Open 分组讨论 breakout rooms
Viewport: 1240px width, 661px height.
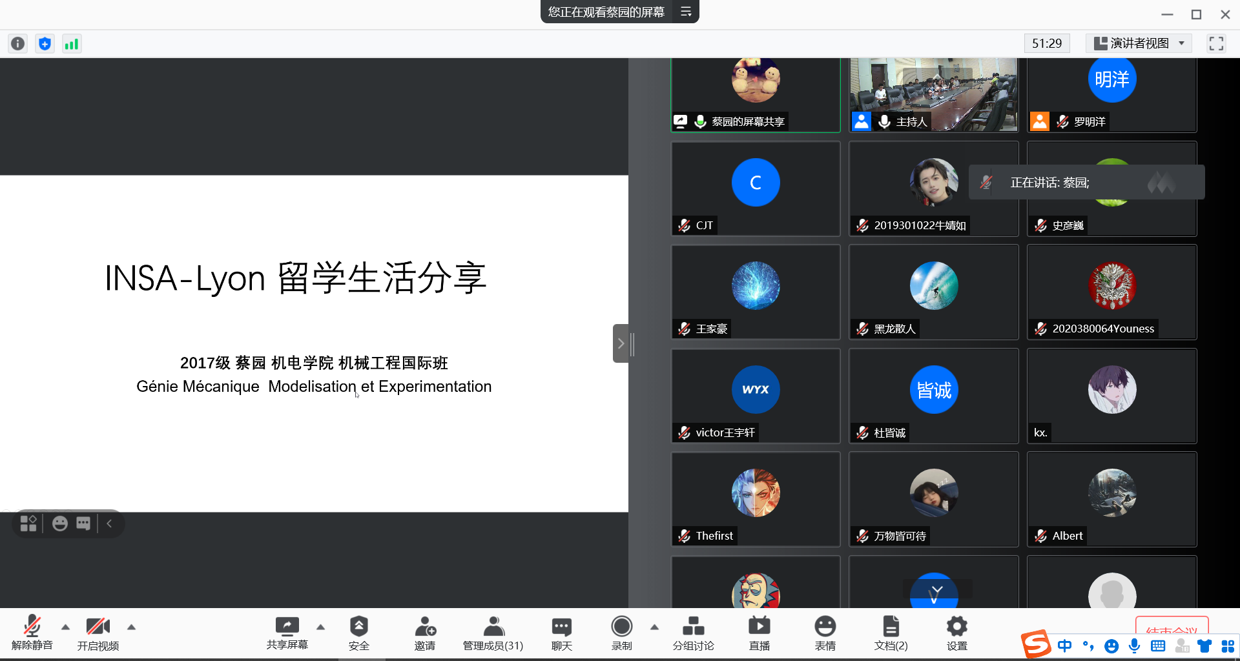[x=693, y=633]
